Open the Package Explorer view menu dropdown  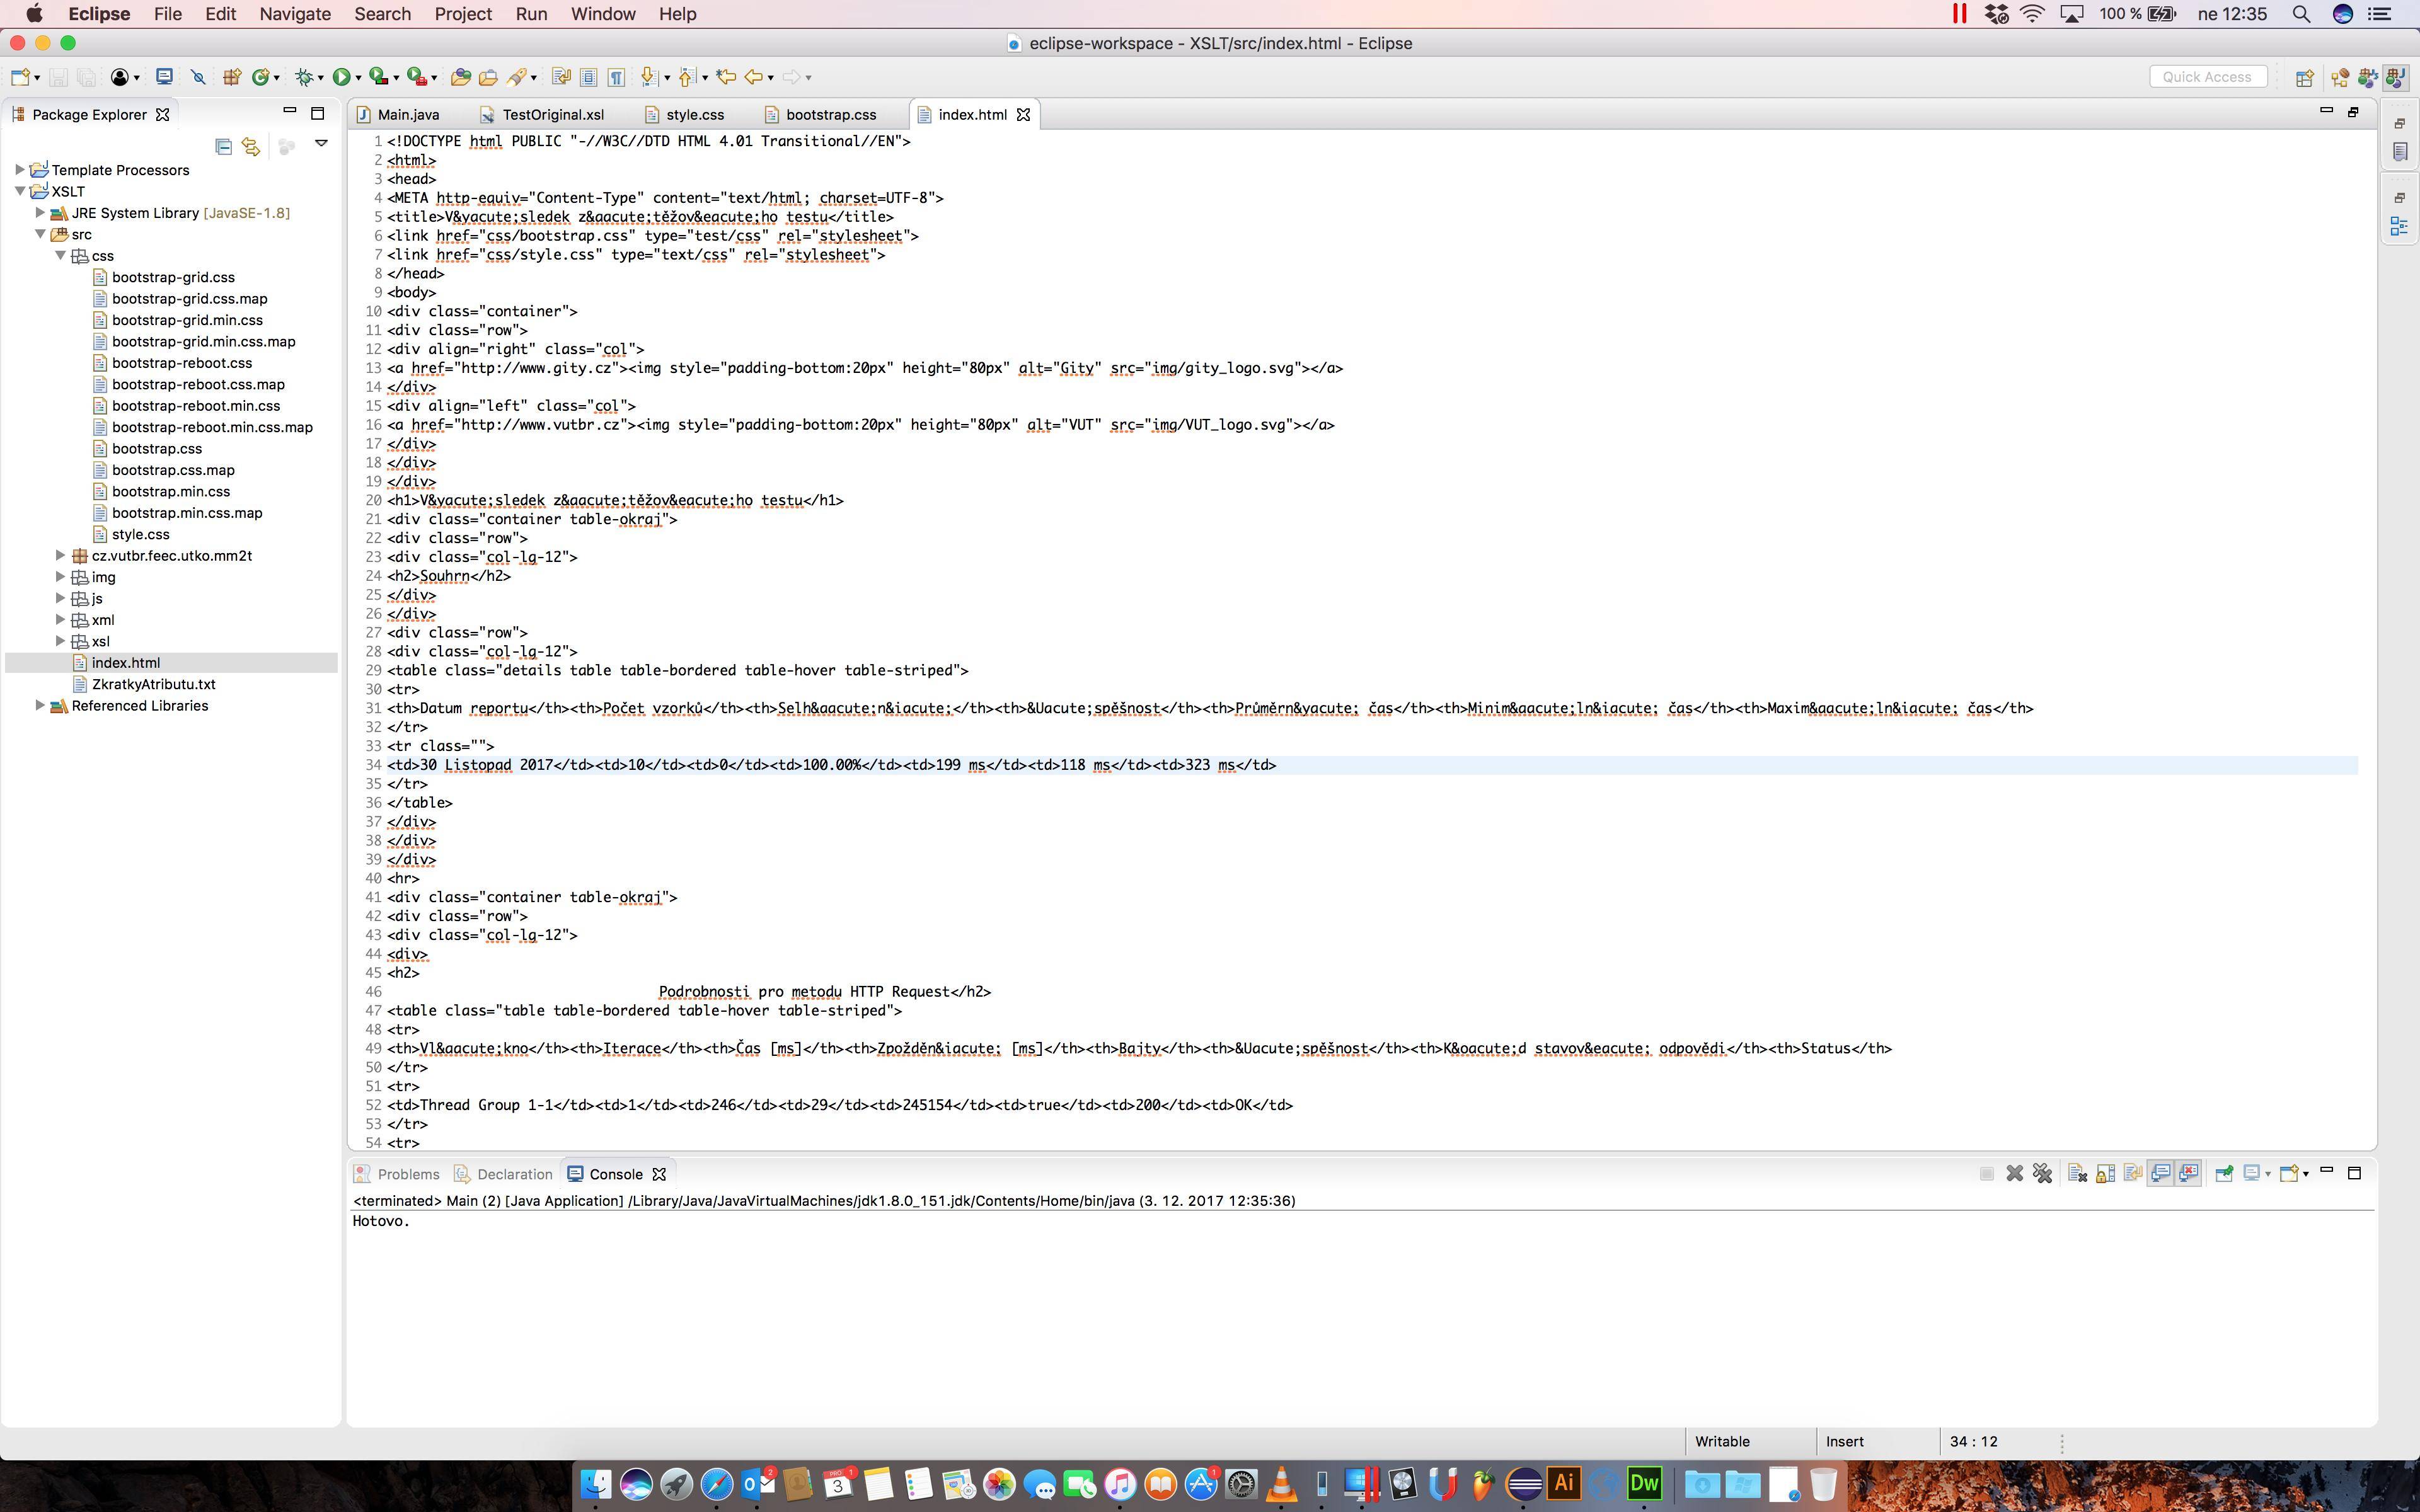(321, 143)
